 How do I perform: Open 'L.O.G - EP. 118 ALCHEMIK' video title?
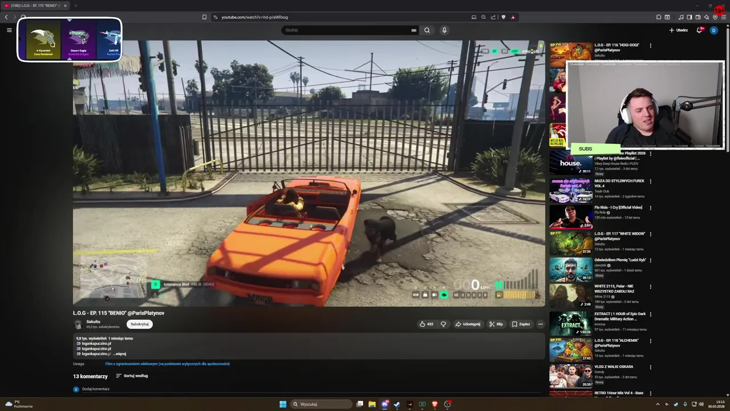[617, 343]
